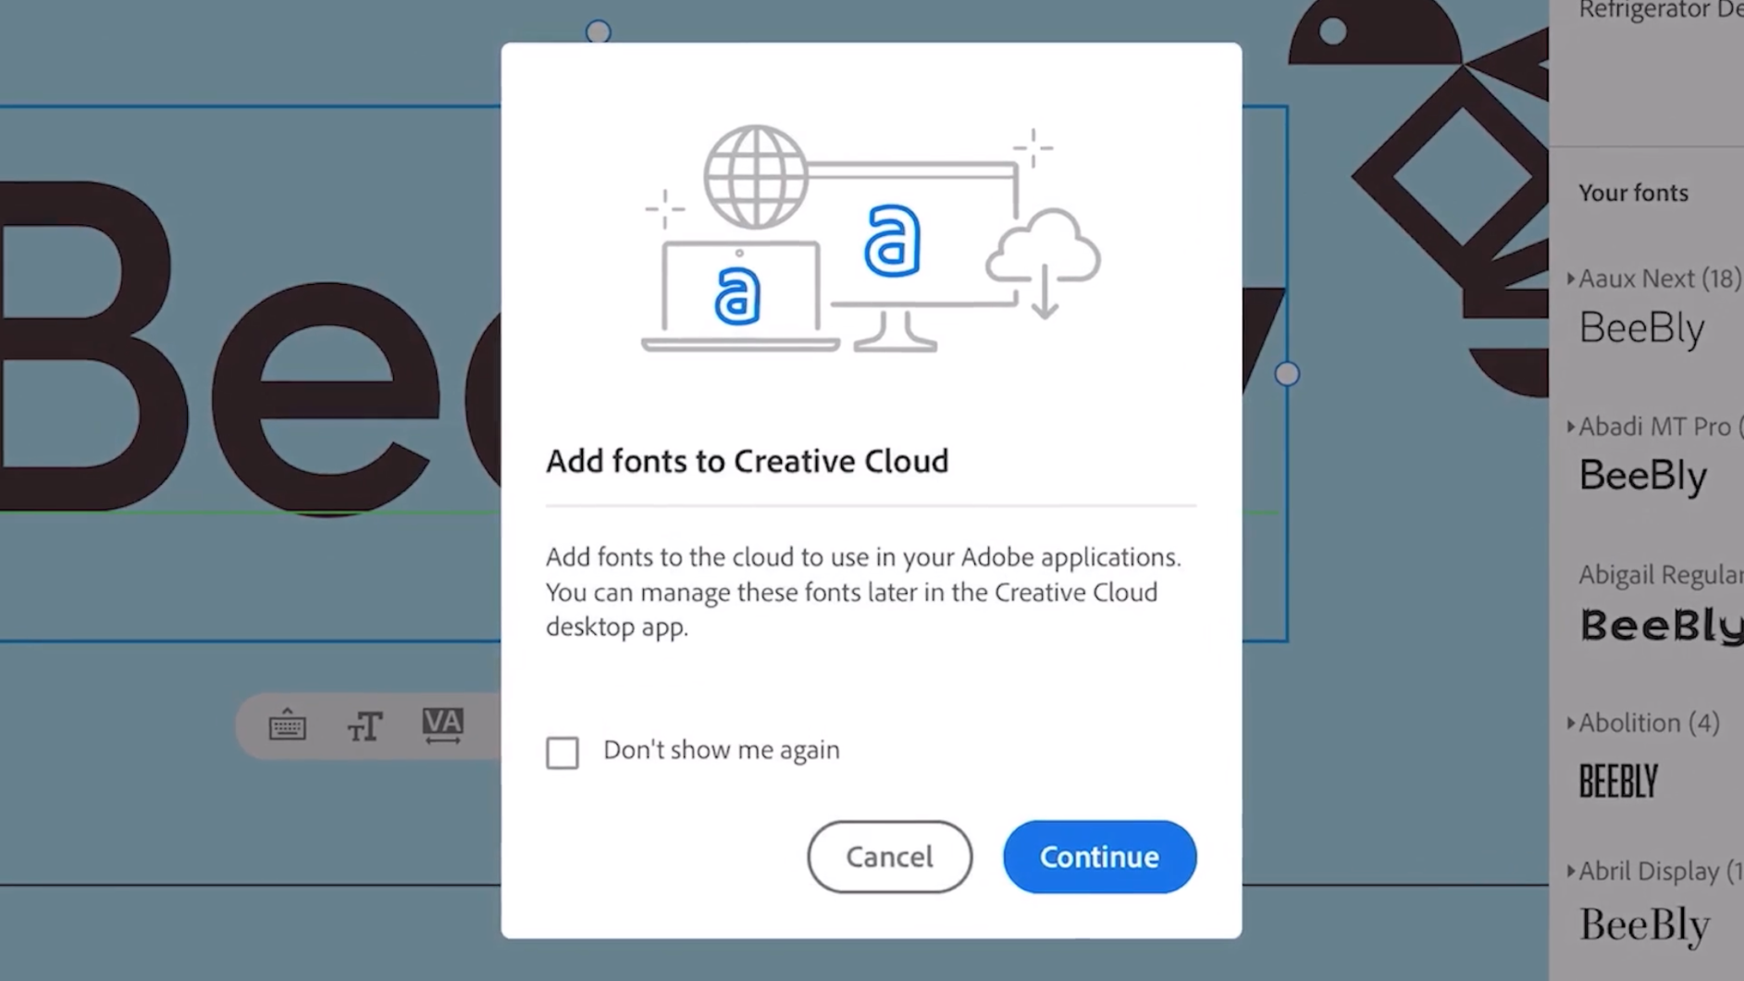The width and height of the screenshot is (1744, 981).
Task: Click the text box right side handle
Action: point(1287,374)
